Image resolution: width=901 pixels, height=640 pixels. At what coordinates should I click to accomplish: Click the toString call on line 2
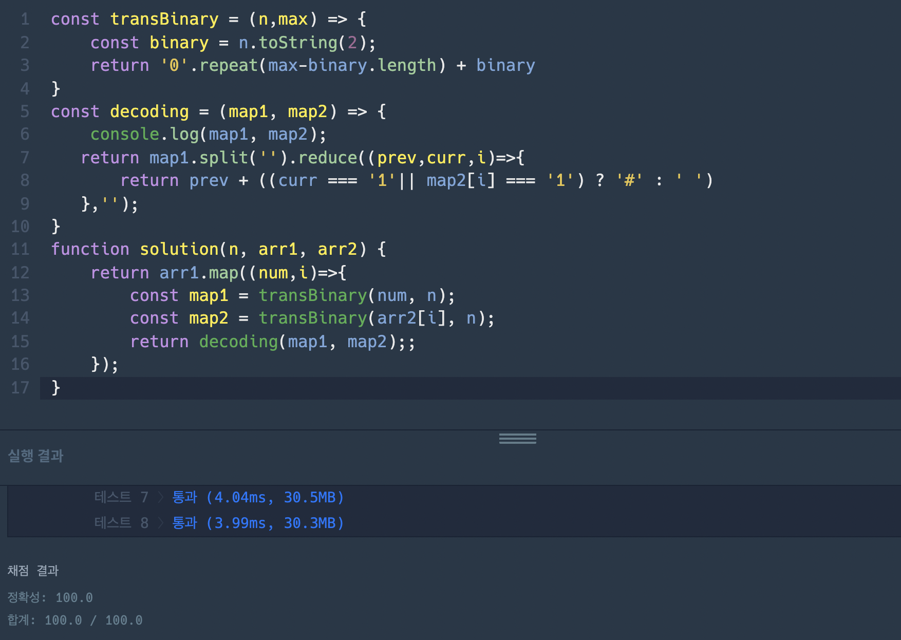point(298,43)
